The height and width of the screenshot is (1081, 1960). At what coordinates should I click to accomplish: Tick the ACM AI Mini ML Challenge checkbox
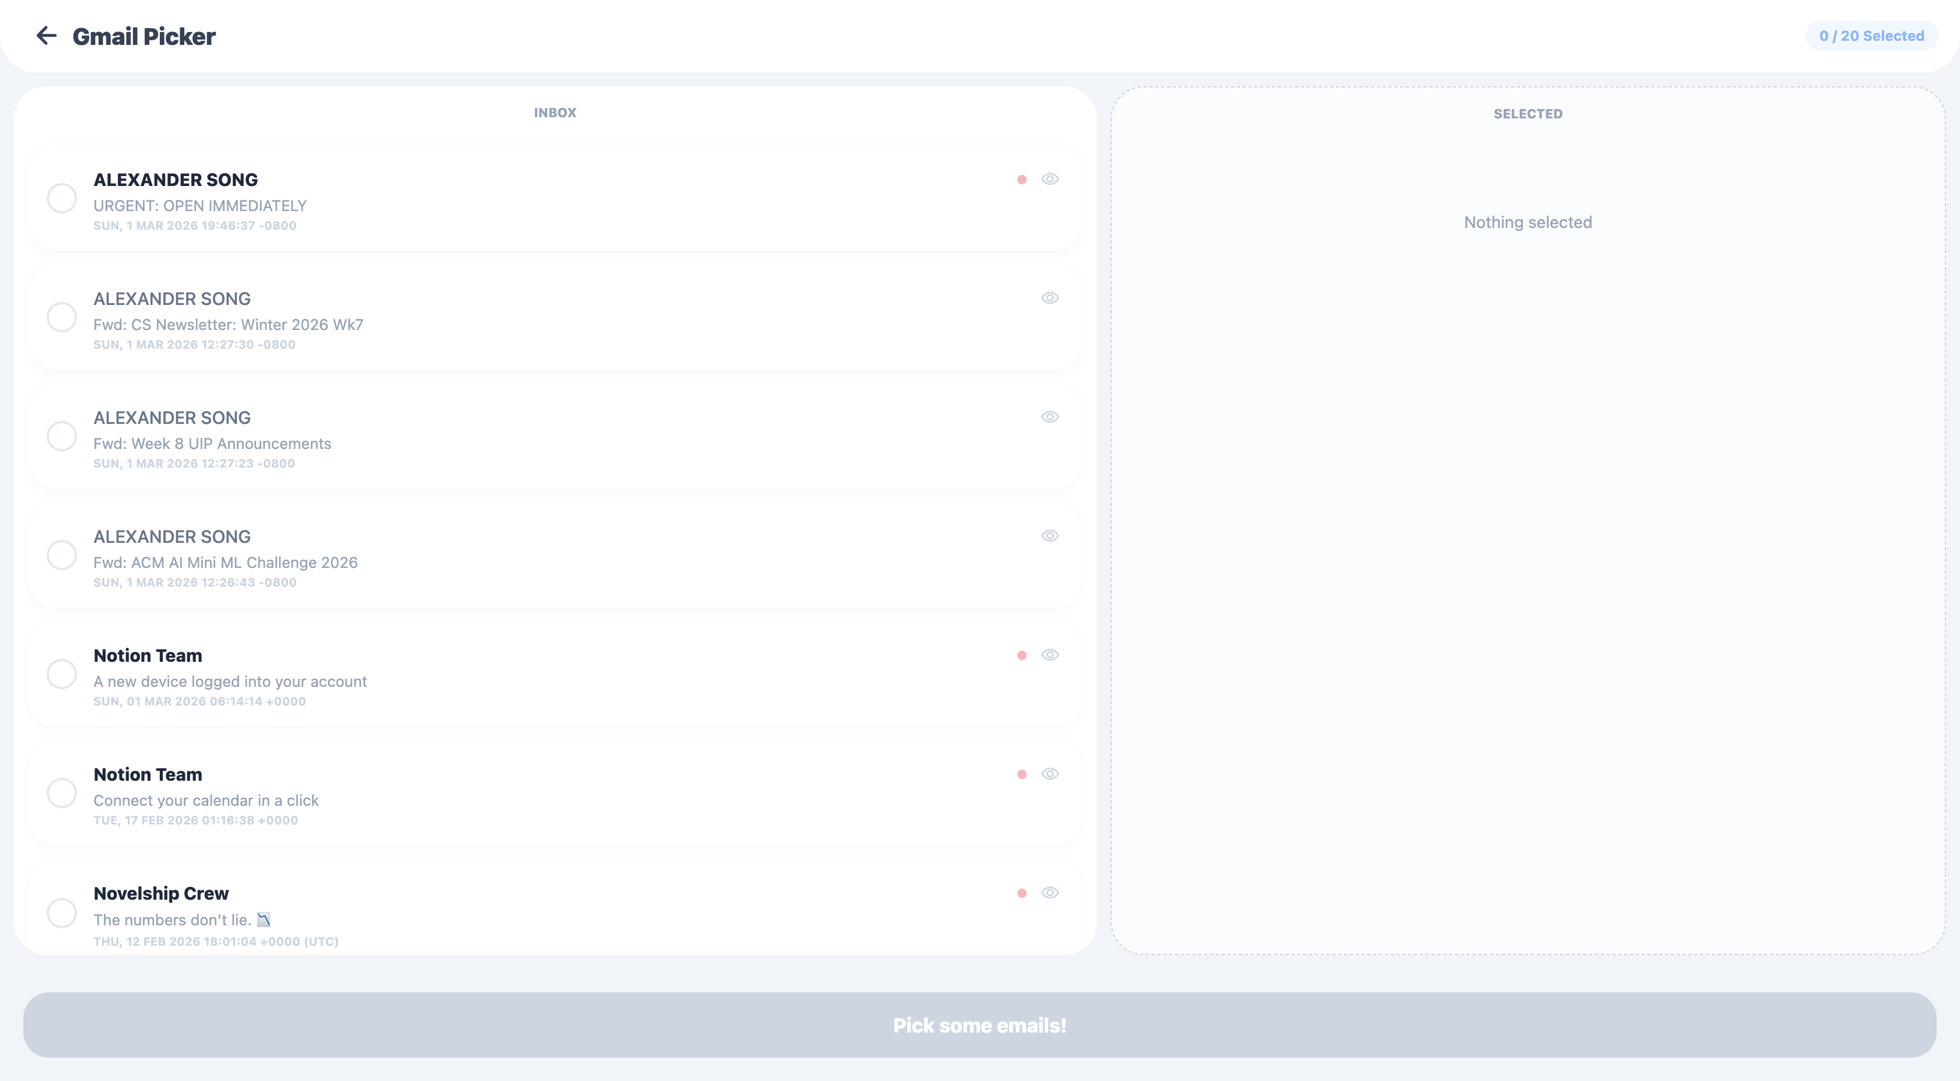[62, 555]
